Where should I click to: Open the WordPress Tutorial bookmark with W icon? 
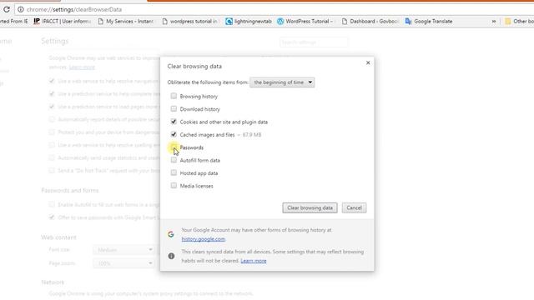[x=305, y=22]
